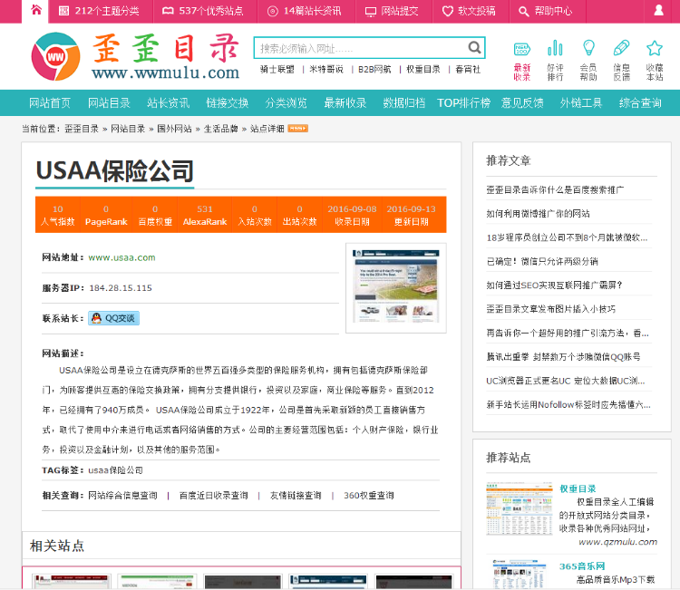680x590 pixels.
Task: Go to 链接交换 in teal nav
Action: click(227, 103)
